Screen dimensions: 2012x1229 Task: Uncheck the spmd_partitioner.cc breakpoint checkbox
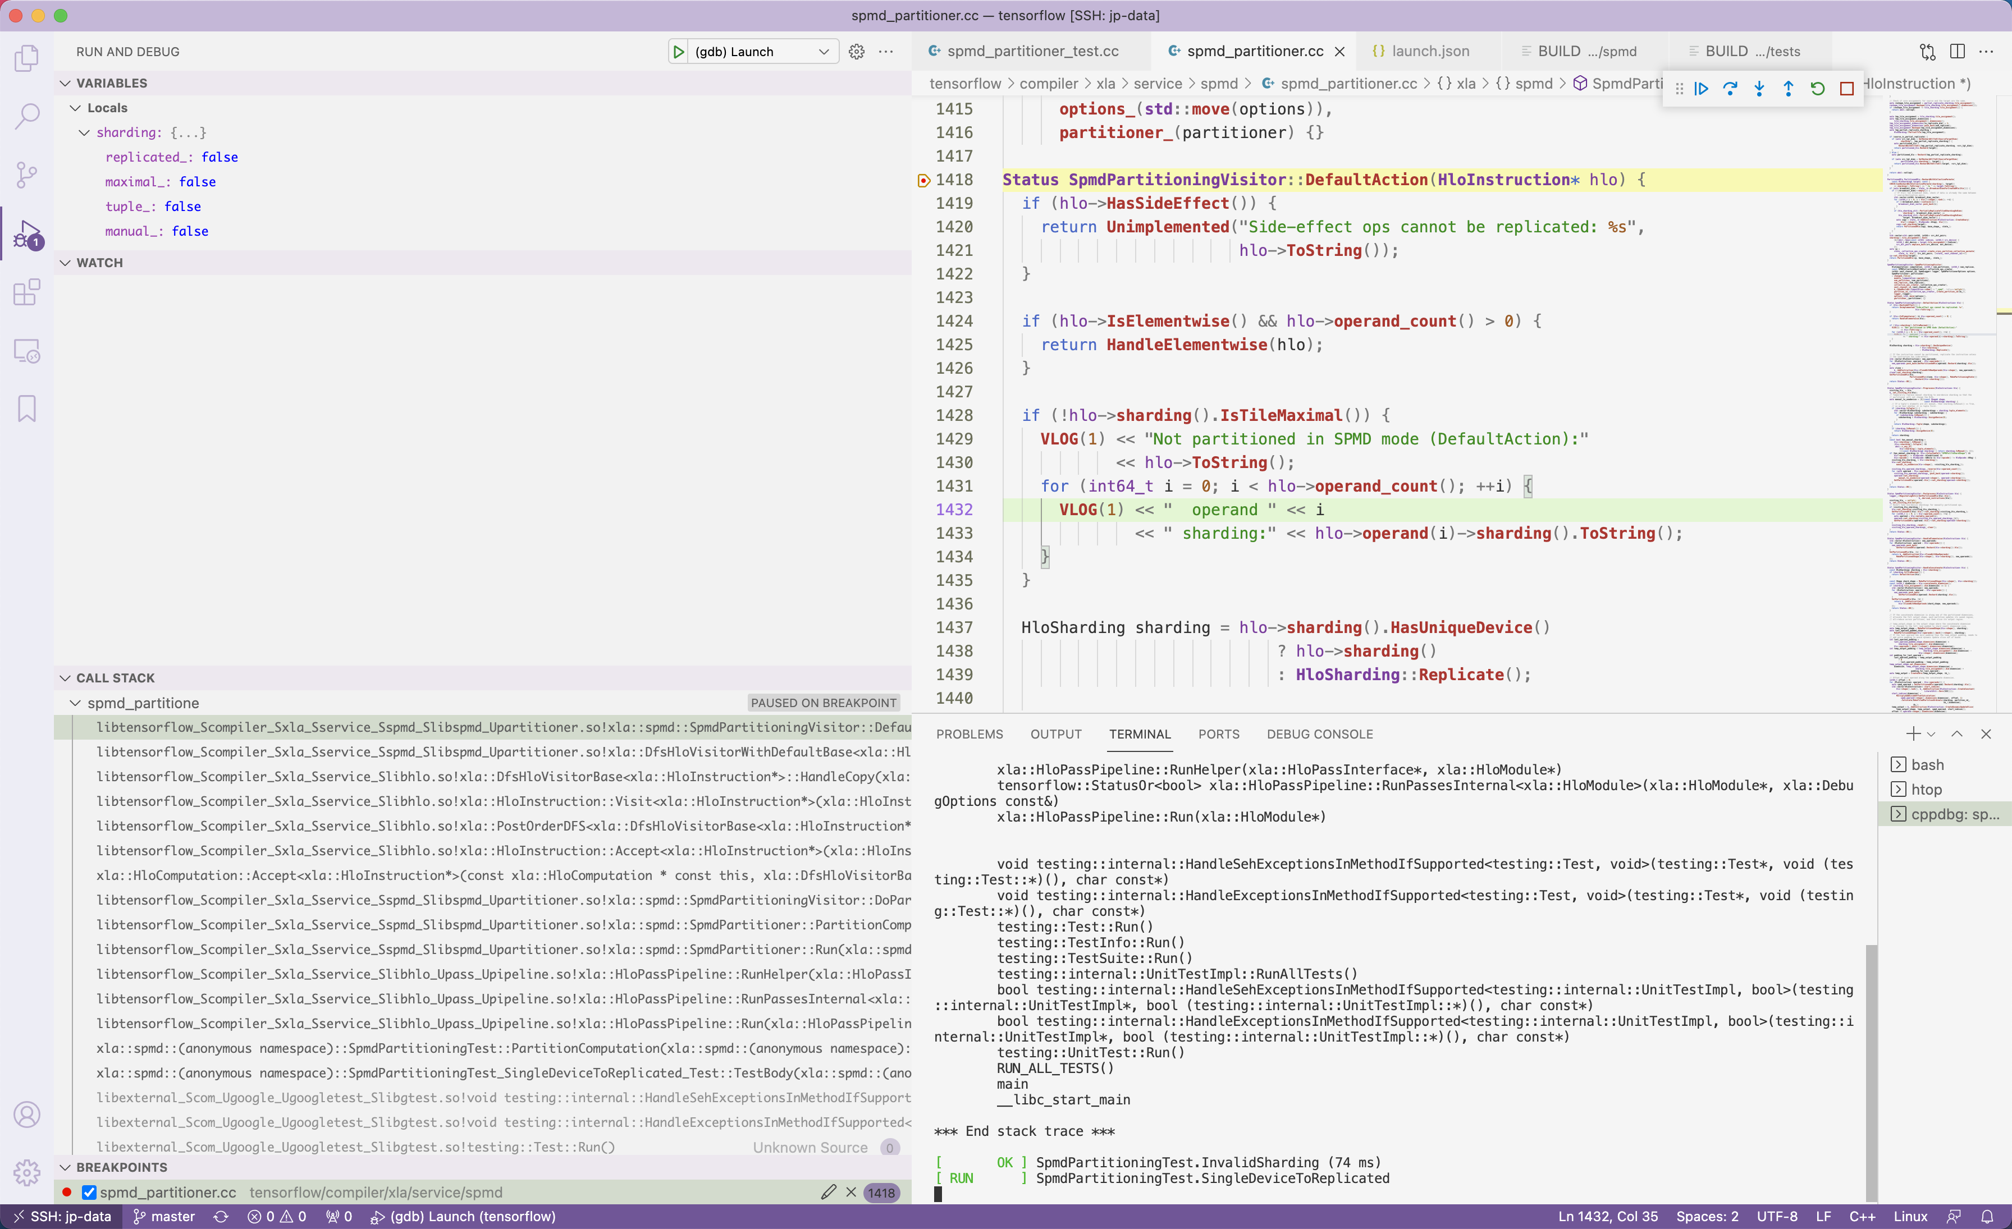coord(89,1193)
